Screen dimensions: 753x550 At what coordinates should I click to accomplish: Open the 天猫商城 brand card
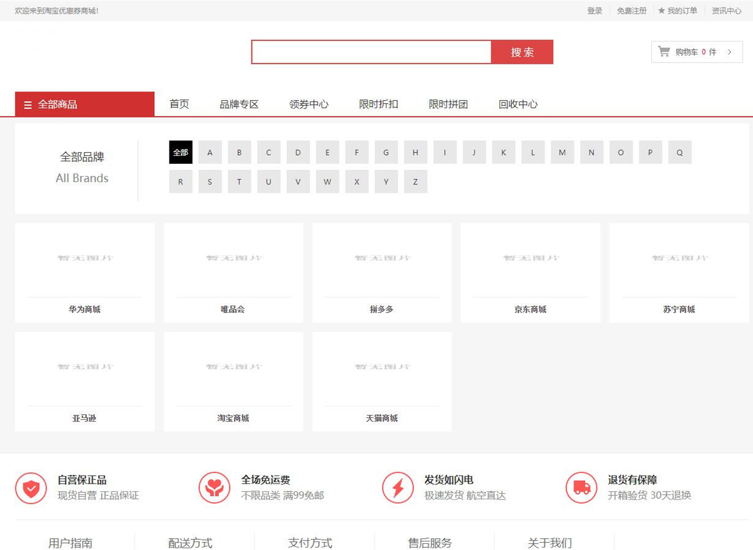(382, 381)
